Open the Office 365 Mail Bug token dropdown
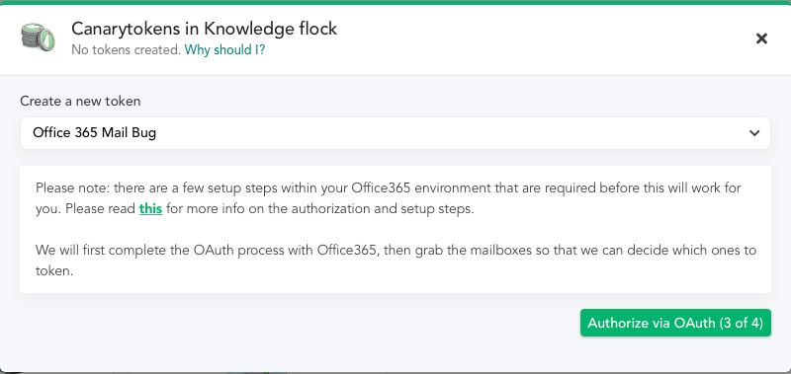Viewport: 791px width, 374px height. pyautogui.click(x=395, y=133)
